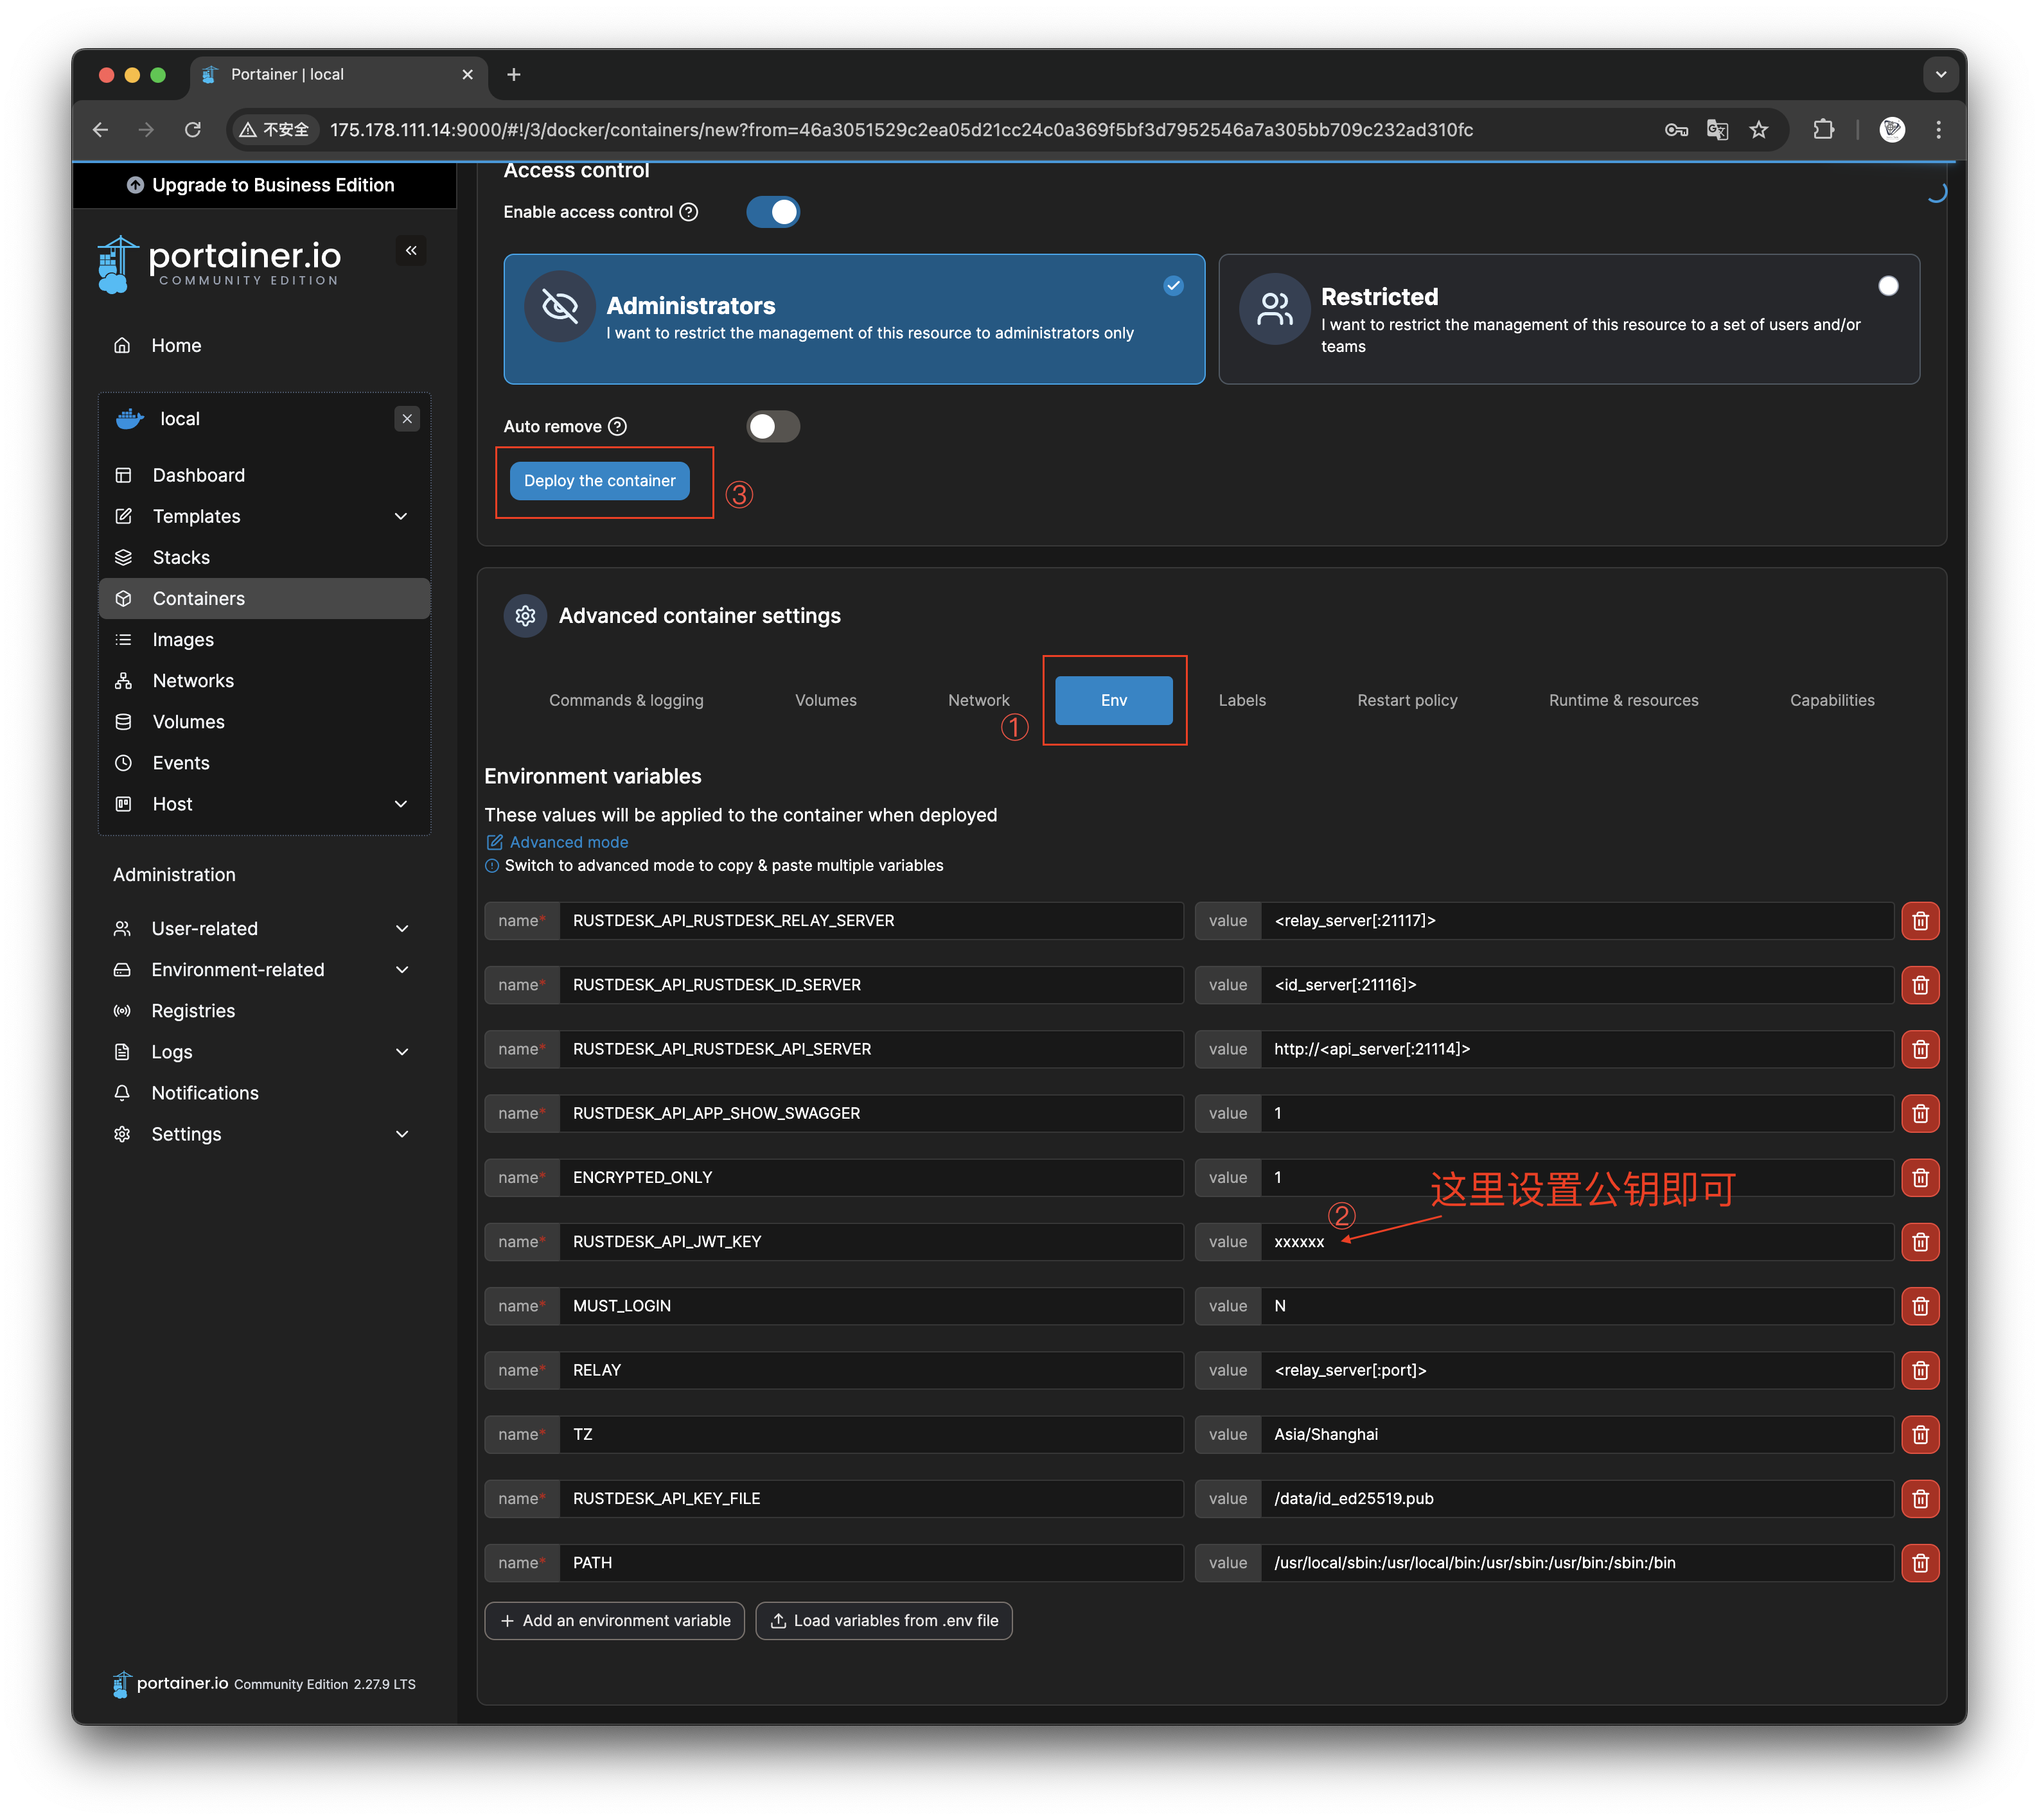2039x1820 pixels.
Task: Turn on the Auto remove toggle
Action: click(773, 427)
